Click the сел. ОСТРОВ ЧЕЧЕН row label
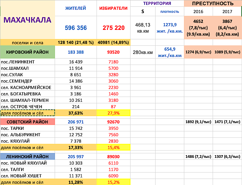242x185 pixels. pos(28,107)
